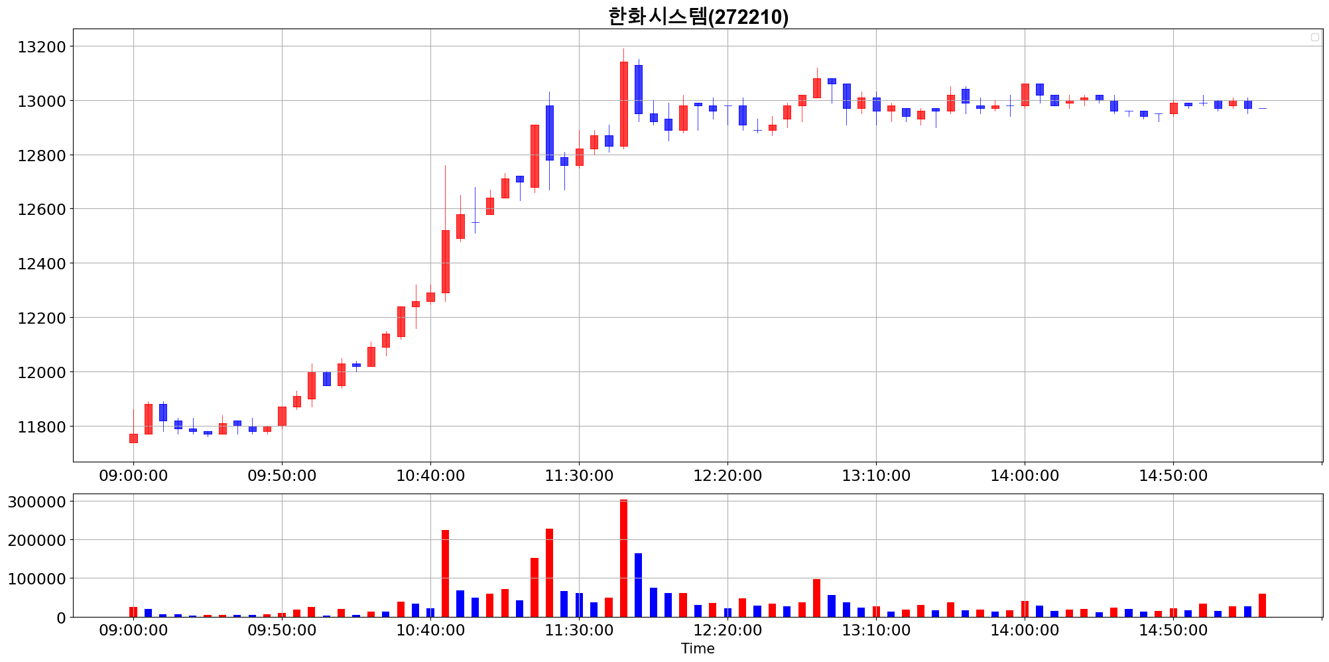Click the chart title 한화시스템(272210)
Viewport: 1329px width, 662px height.
coord(698,16)
